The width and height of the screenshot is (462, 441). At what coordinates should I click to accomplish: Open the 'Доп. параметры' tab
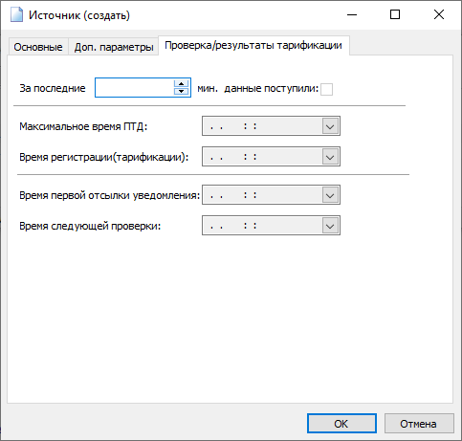[x=114, y=47]
